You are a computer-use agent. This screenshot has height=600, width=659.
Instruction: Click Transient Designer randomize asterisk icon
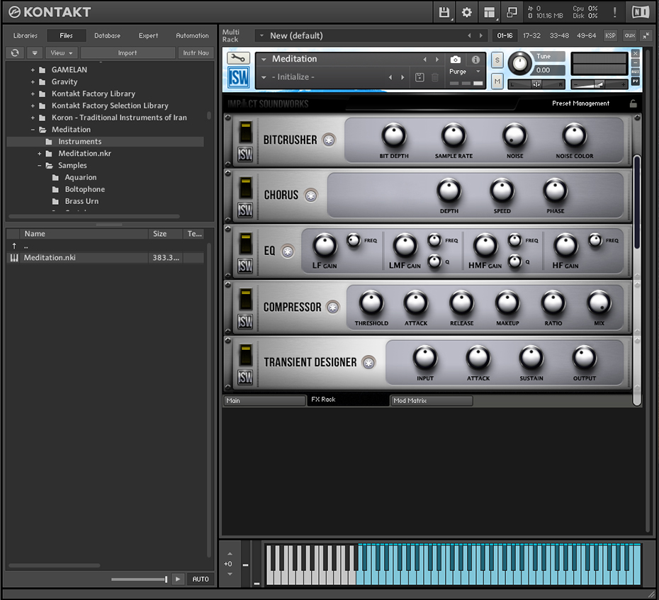(368, 363)
